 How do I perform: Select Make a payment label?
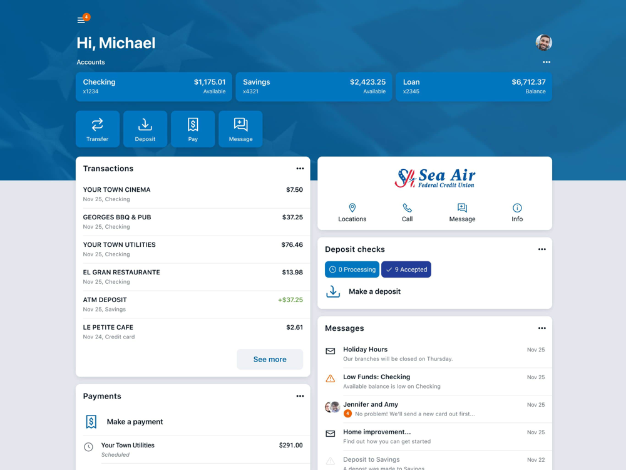click(135, 422)
